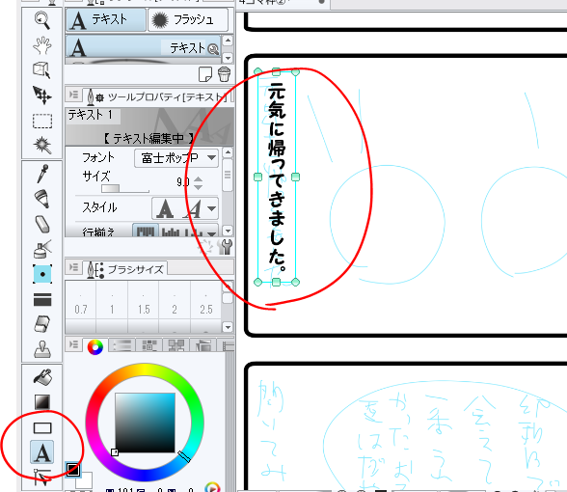Set 行揃え to second alignment option

point(171,232)
